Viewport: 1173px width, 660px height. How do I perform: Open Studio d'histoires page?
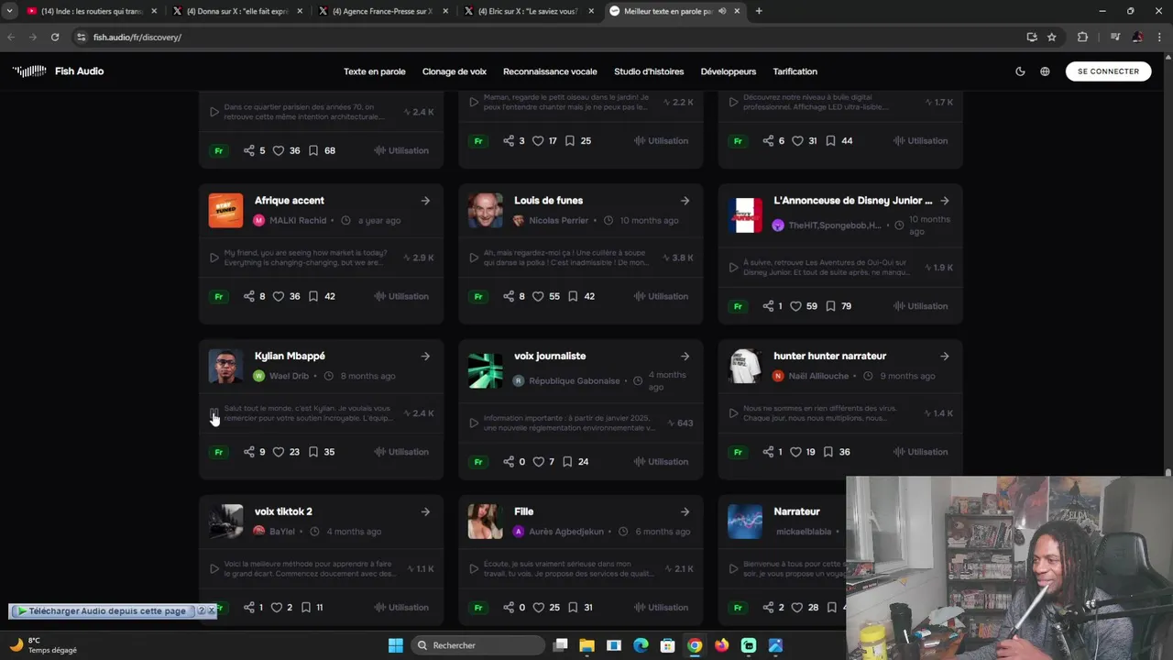point(649,71)
